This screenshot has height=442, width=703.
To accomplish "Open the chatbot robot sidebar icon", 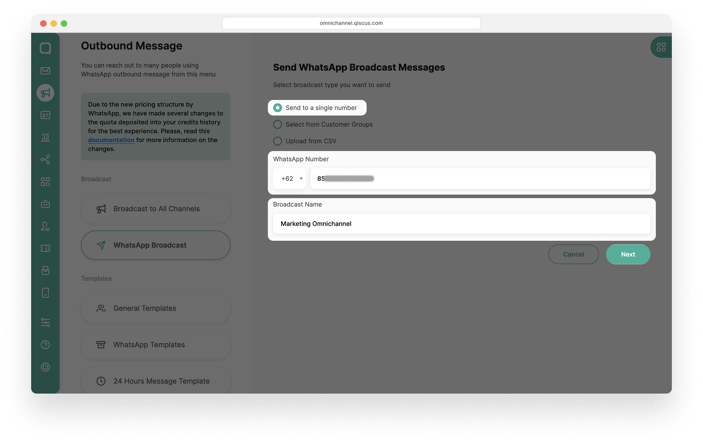I will (x=45, y=204).
